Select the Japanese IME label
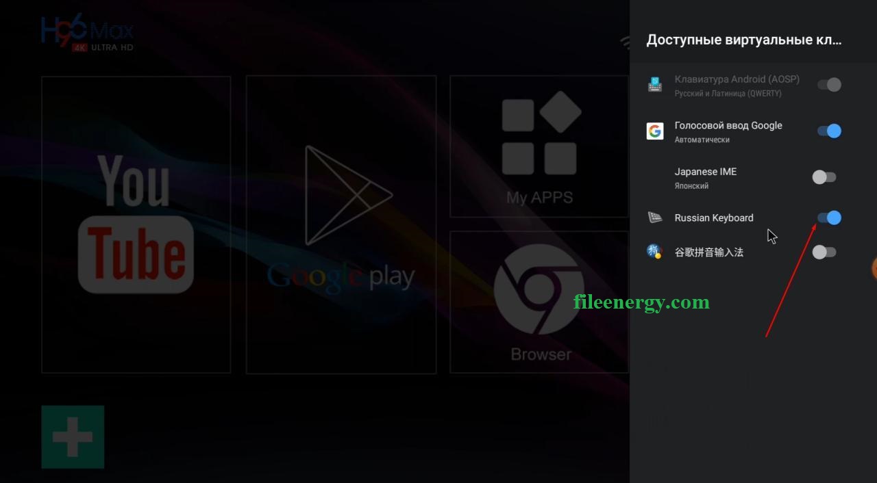The width and height of the screenshot is (877, 483). 706,172
